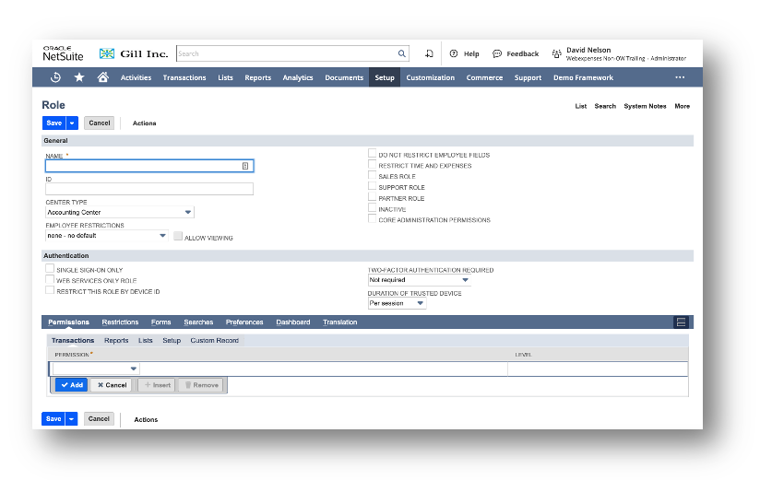
Task: Click into the ID field
Action: click(149, 189)
